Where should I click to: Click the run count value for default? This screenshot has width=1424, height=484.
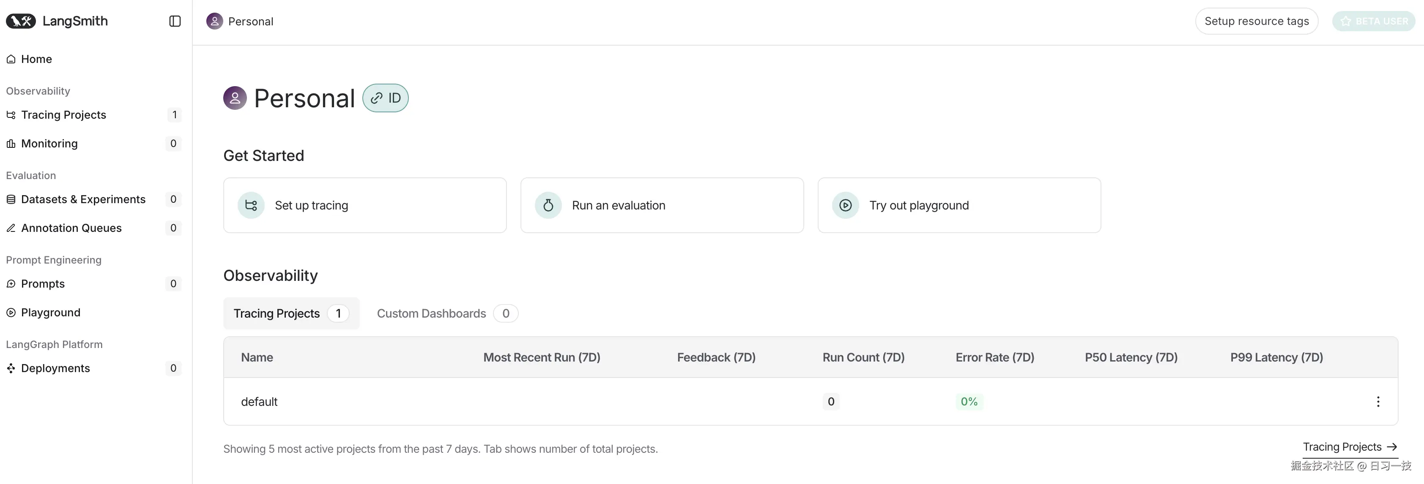tap(831, 402)
